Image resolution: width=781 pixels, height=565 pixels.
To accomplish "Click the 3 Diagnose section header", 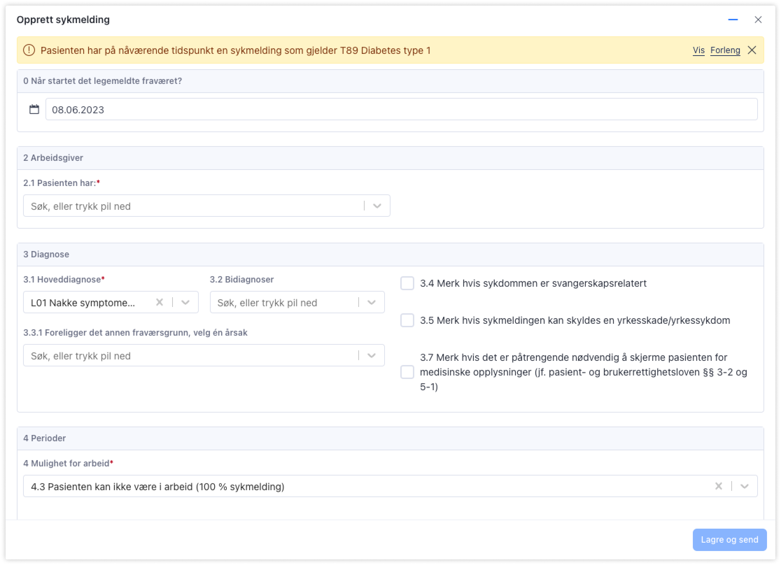I will coord(390,255).
